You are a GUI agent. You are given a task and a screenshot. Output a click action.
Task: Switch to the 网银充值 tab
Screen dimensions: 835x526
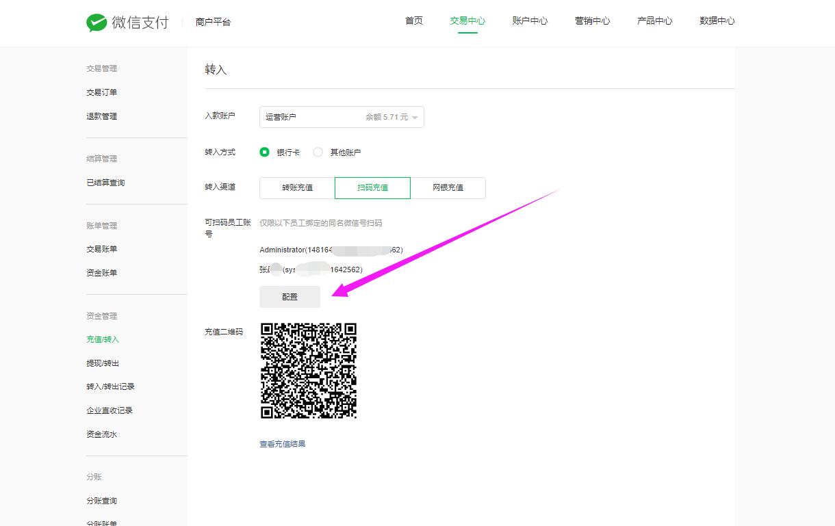[448, 188]
